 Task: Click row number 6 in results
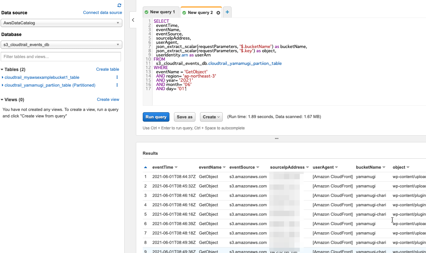click(x=145, y=224)
